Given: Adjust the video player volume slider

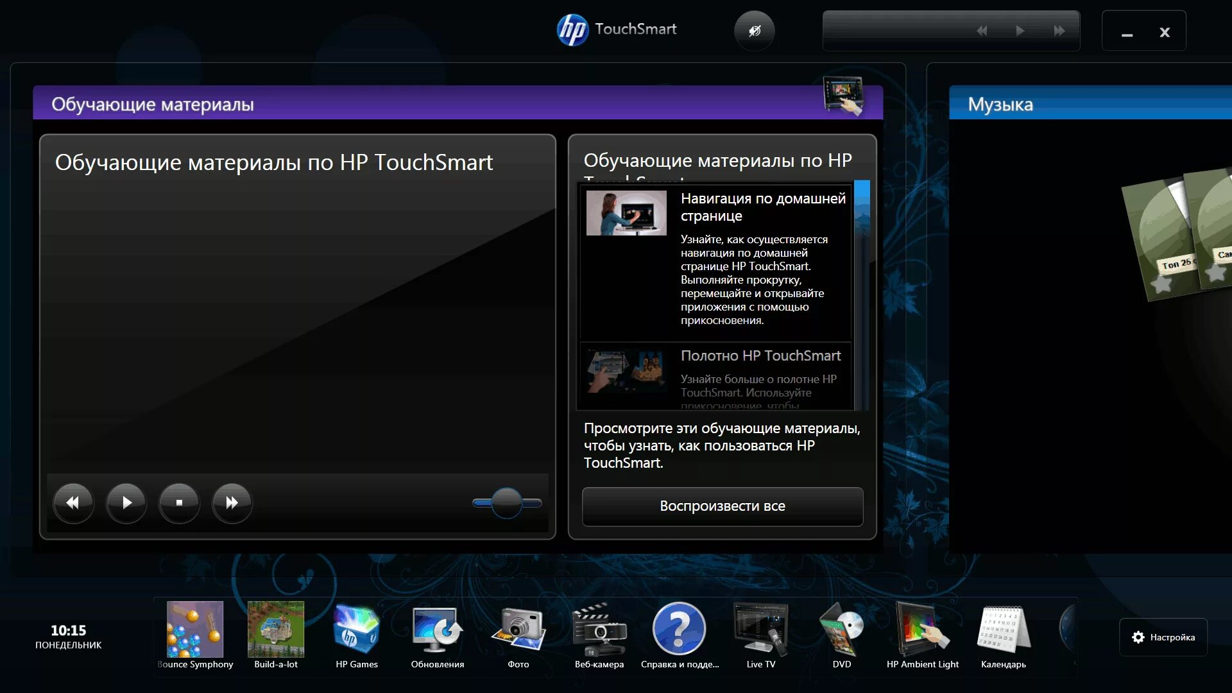Looking at the screenshot, I should click(507, 503).
